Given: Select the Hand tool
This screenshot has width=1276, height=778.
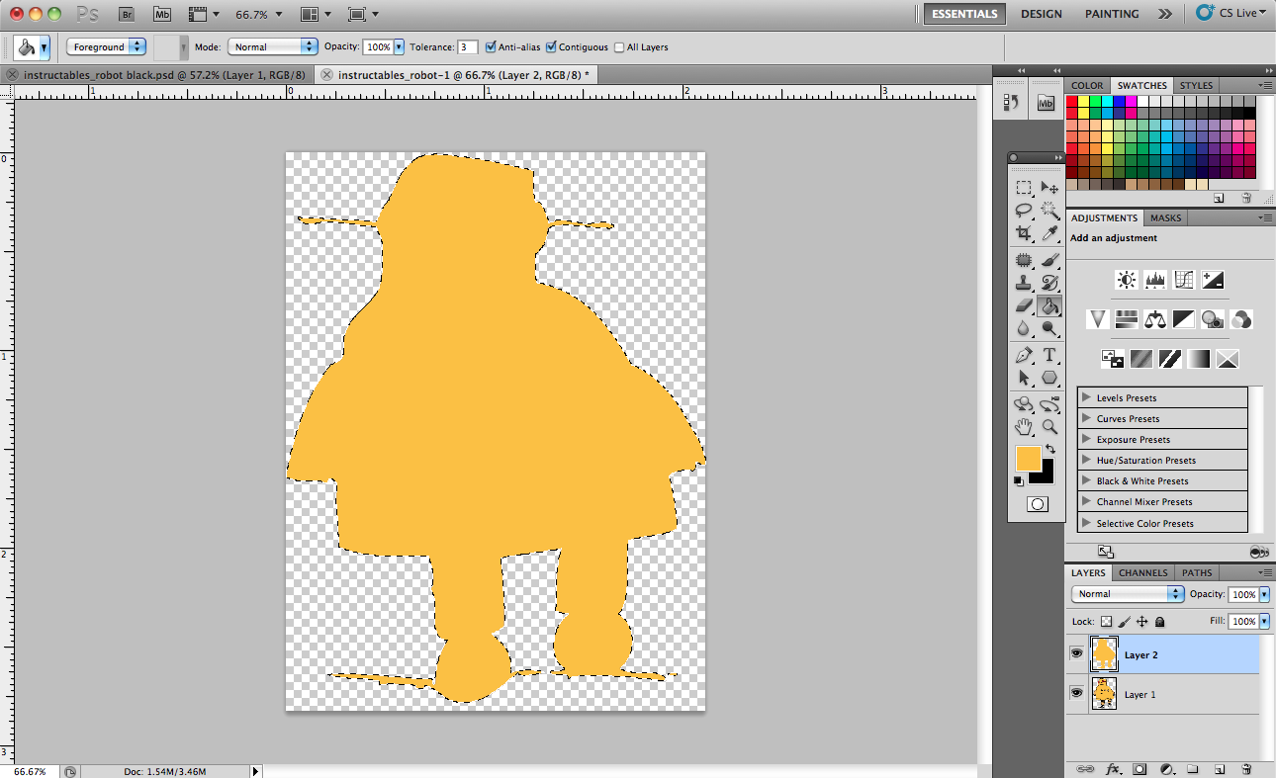Looking at the screenshot, I should (1024, 427).
